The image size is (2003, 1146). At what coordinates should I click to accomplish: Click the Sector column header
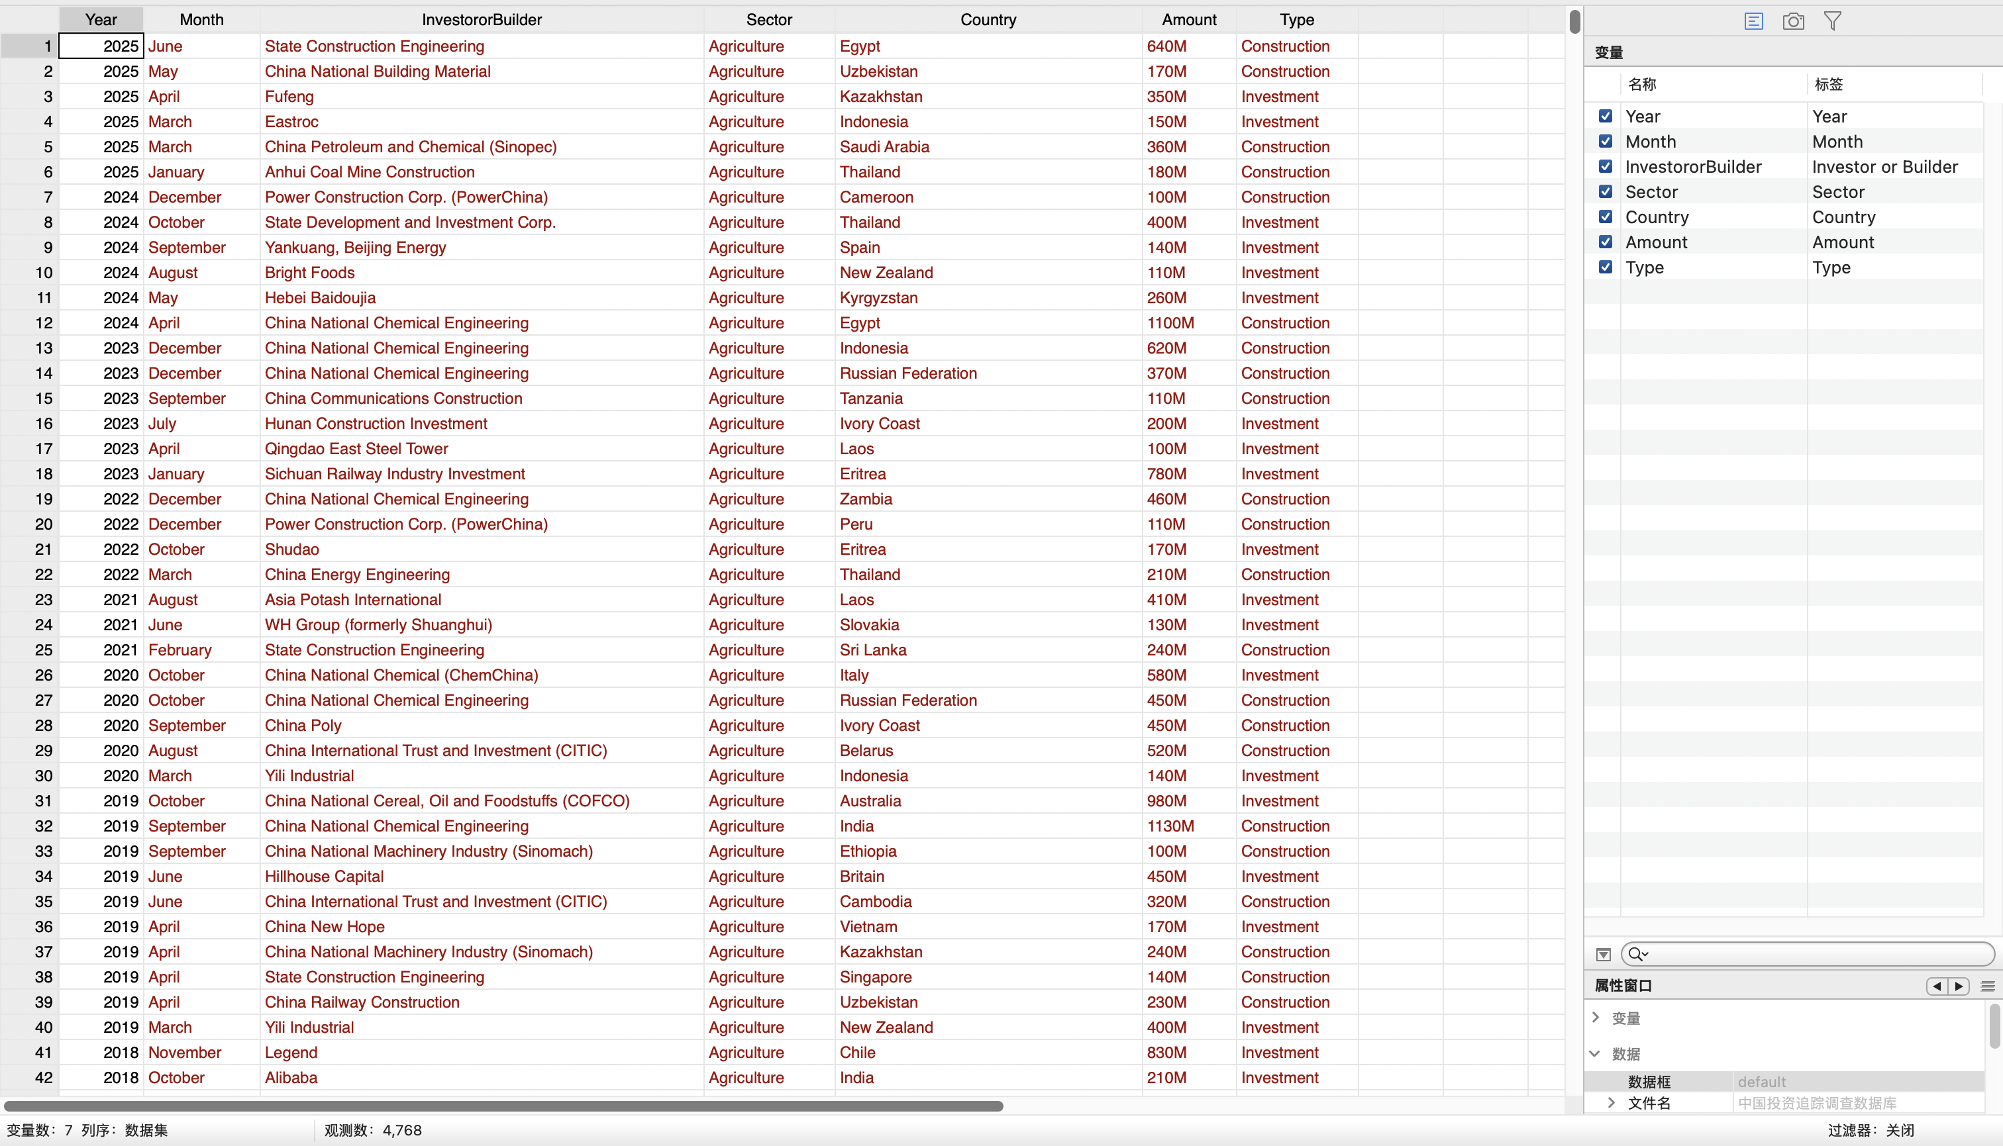tap(768, 20)
